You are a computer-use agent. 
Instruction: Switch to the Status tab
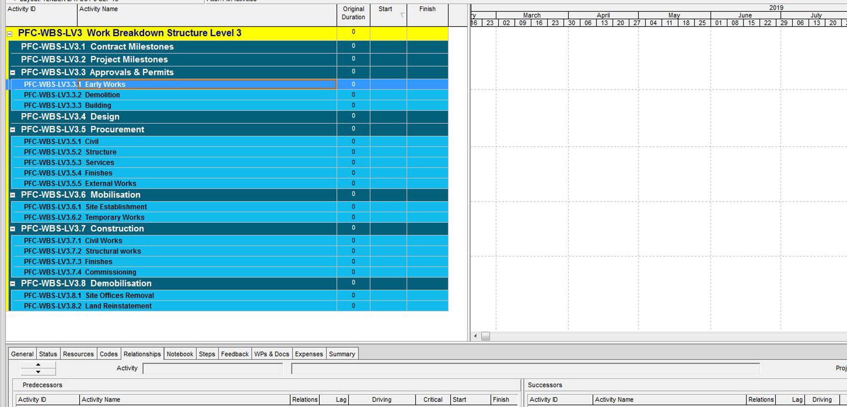point(47,354)
